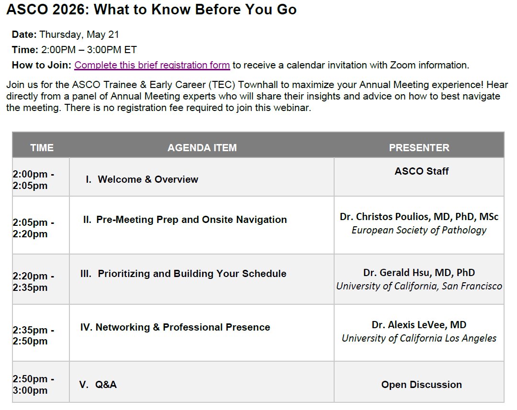Select Prioritizing and Building Your Schedule

(183, 274)
